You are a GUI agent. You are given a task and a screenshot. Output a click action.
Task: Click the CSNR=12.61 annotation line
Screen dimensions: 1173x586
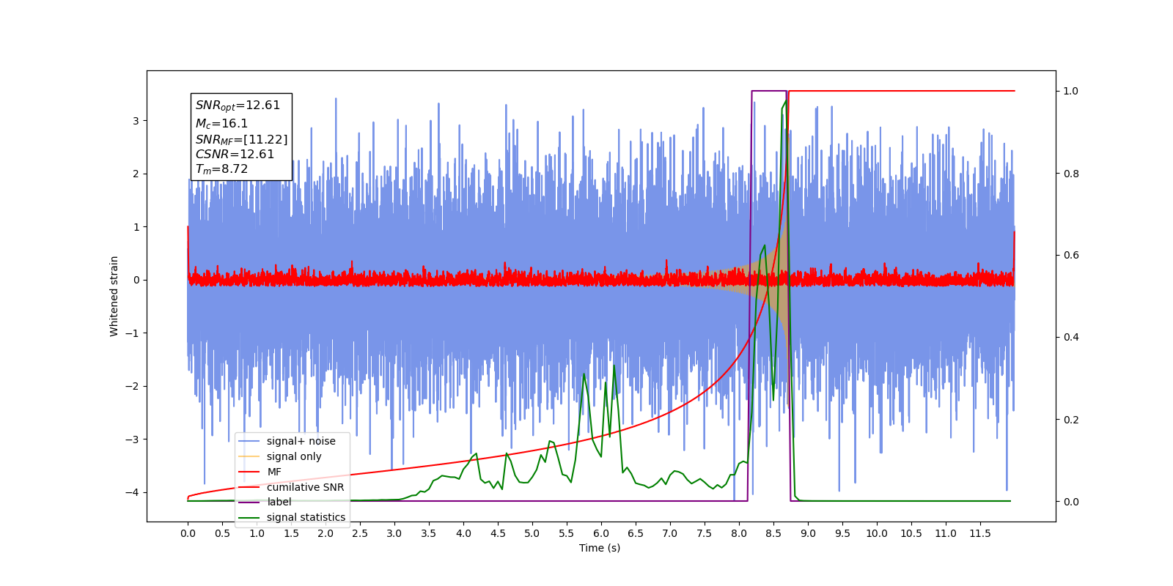tap(235, 155)
